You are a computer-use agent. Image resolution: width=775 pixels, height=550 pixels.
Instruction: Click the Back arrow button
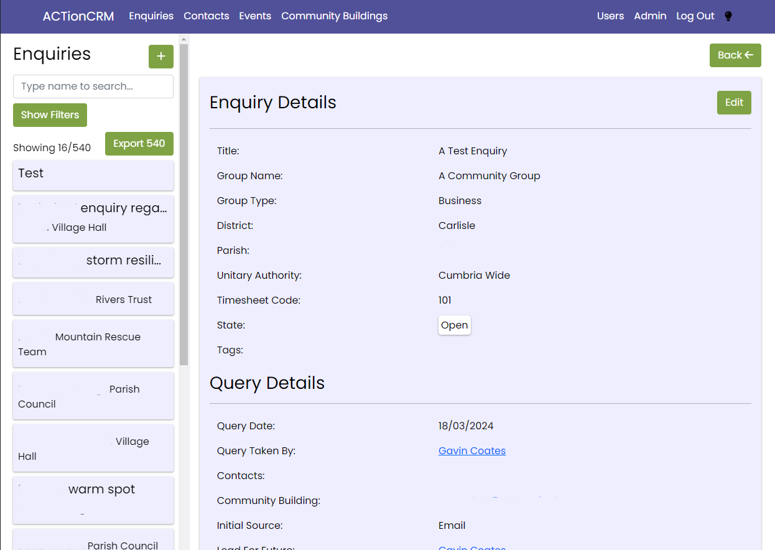point(735,55)
